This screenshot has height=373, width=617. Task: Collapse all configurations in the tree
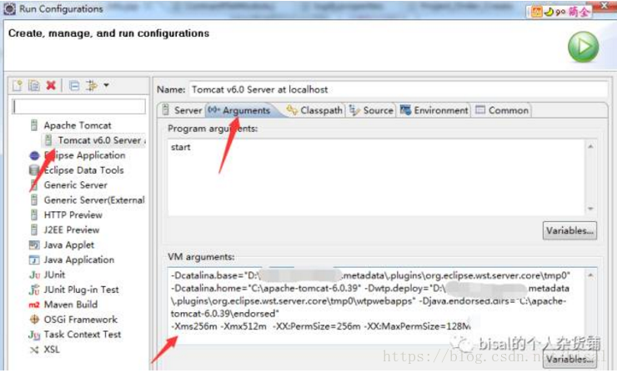click(74, 85)
